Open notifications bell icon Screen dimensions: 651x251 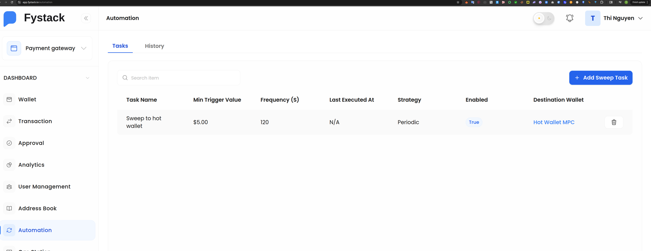coord(570,18)
